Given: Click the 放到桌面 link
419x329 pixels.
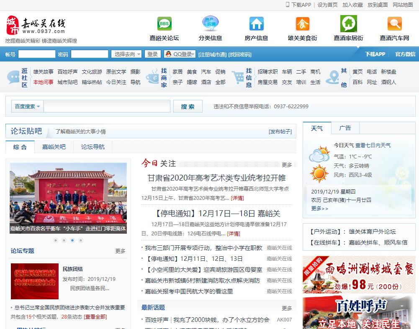Looking at the screenshot, I should point(378,5).
